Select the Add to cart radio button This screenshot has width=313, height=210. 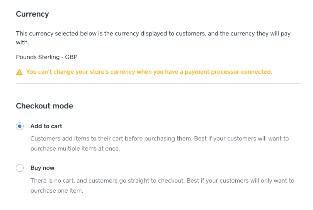point(20,126)
